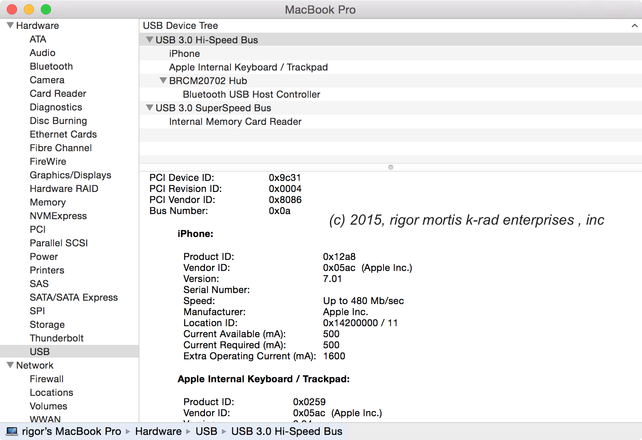The width and height of the screenshot is (642, 440).
Task: Open Storage in the sidebar
Action: [47, 324]
